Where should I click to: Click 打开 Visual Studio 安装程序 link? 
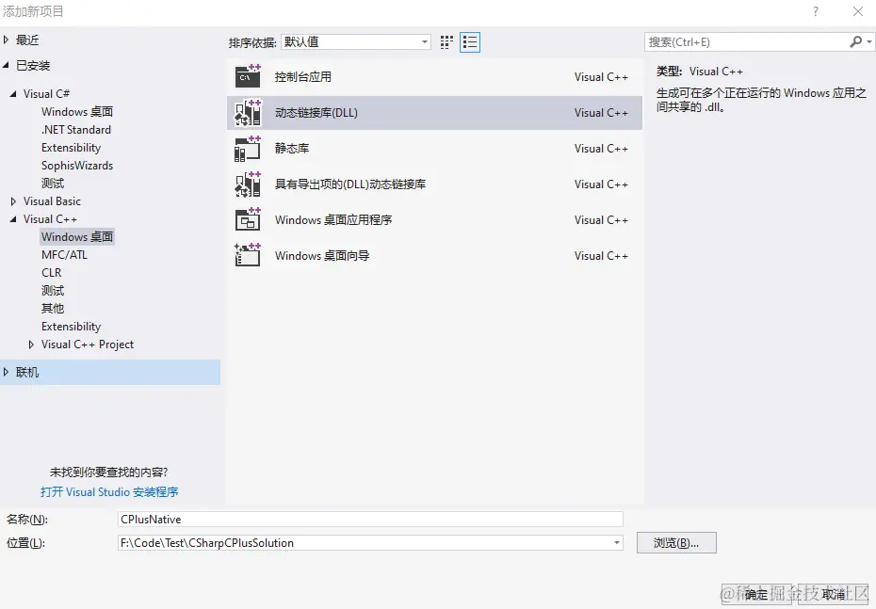(109, 491)
